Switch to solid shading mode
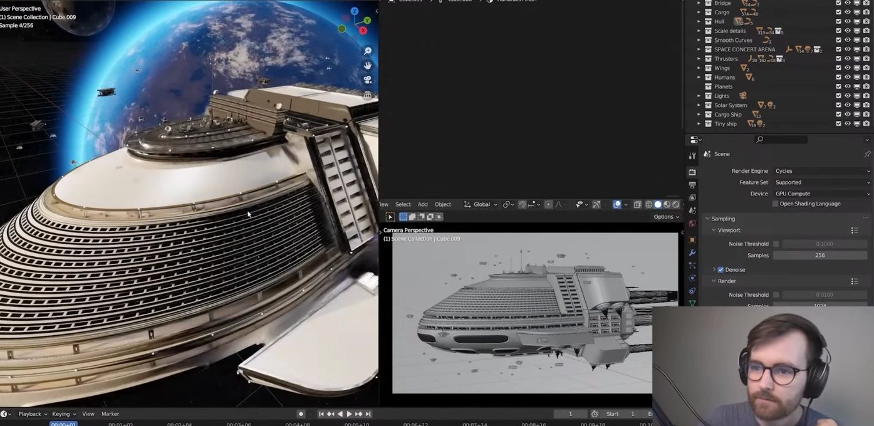The width and height of the screenshot is (874, 426). 658,204
